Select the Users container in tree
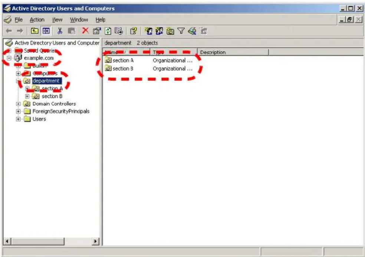 point(39,119)
